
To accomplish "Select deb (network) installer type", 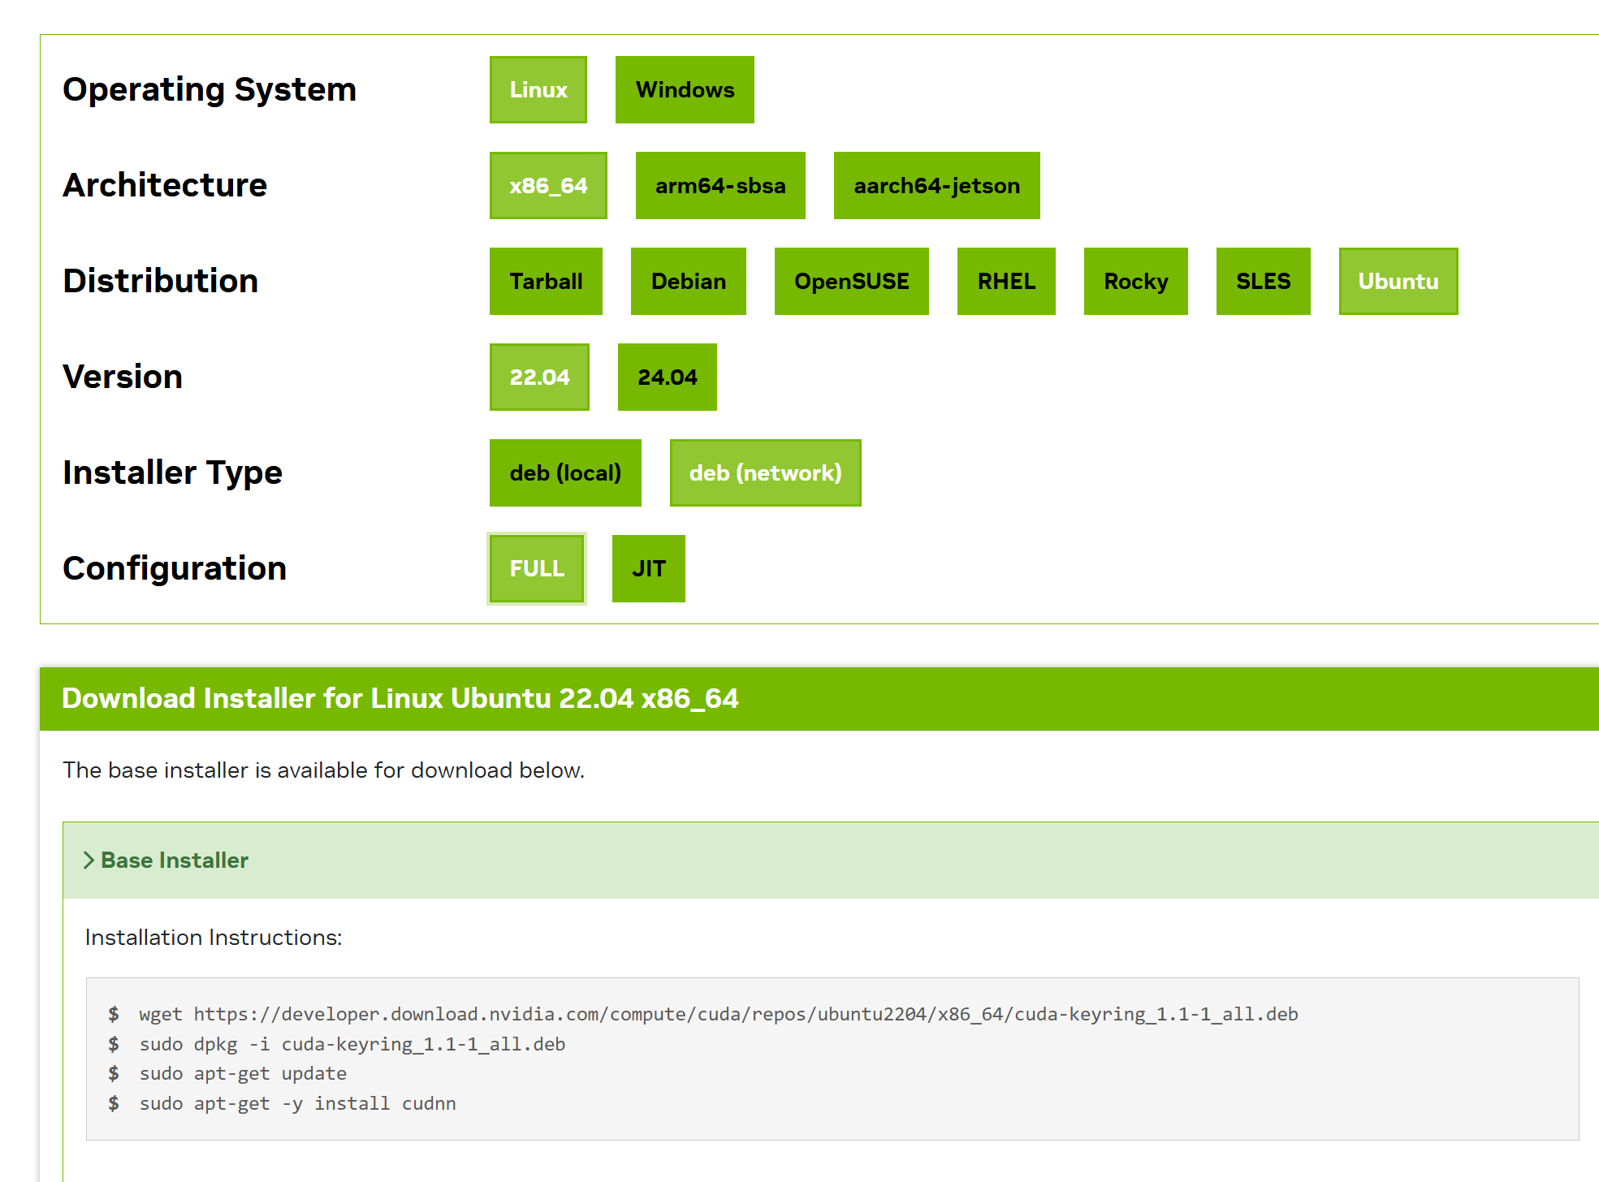I will [x=764, y=473].
